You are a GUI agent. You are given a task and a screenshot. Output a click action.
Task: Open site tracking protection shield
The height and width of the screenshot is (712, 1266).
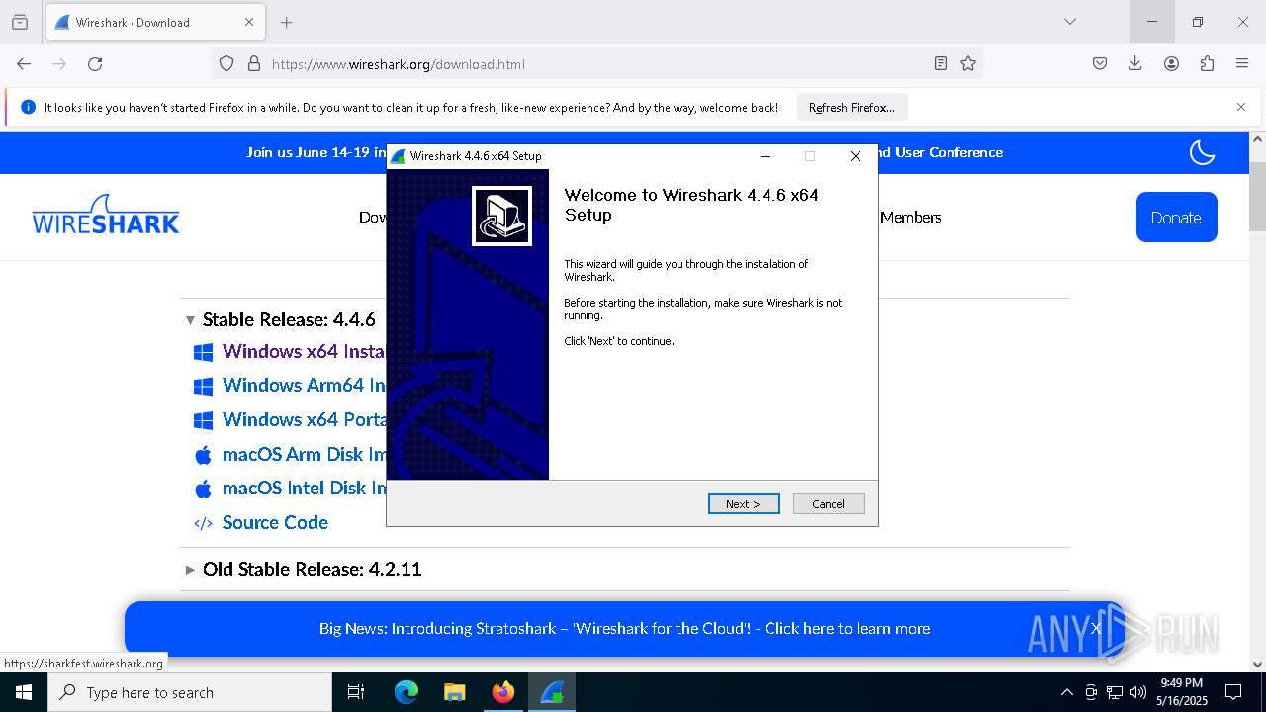pyautogui.click(x=226, y=63)
